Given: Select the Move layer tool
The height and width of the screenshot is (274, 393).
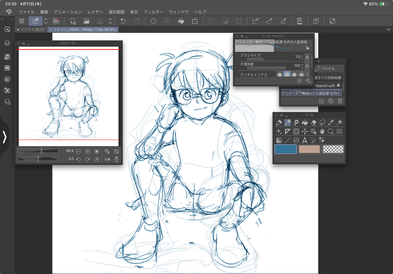Looking at the screenshot, I should tap(305, 132).
